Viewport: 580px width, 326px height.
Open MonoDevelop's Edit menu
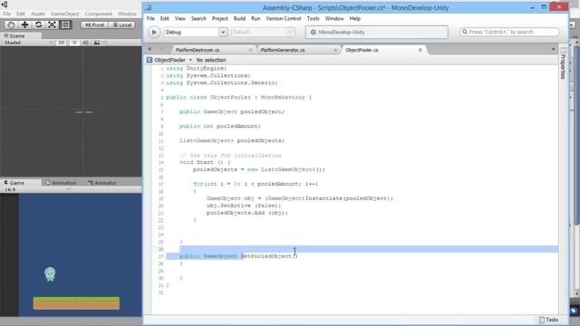click(165, 18)
